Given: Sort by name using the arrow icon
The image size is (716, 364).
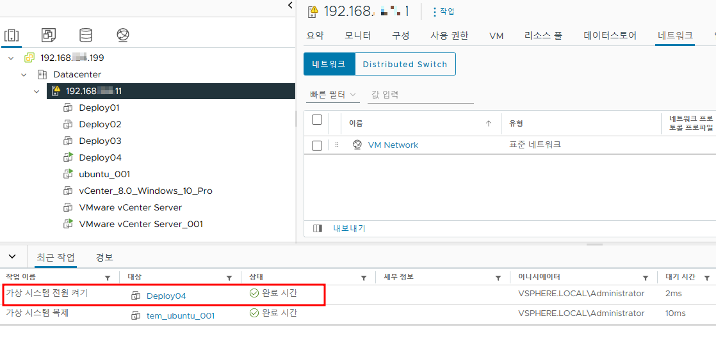Looking at the screenshot, I should click(x=489, y=123).
